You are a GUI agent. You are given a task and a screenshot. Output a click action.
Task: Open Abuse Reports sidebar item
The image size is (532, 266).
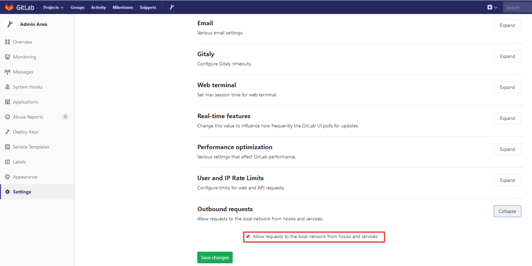coord(37,117)
